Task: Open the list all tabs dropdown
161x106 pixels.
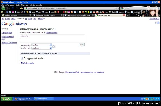Action: tap(159, 15)
